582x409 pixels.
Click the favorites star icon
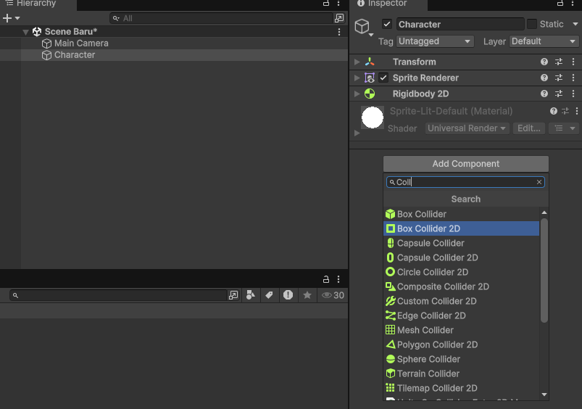pyautogui.click(x=307, y=295)
